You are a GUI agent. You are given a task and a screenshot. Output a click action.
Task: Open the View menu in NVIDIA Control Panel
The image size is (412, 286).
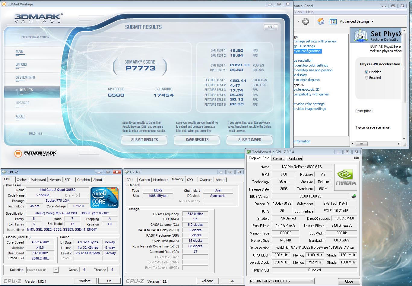298,12
